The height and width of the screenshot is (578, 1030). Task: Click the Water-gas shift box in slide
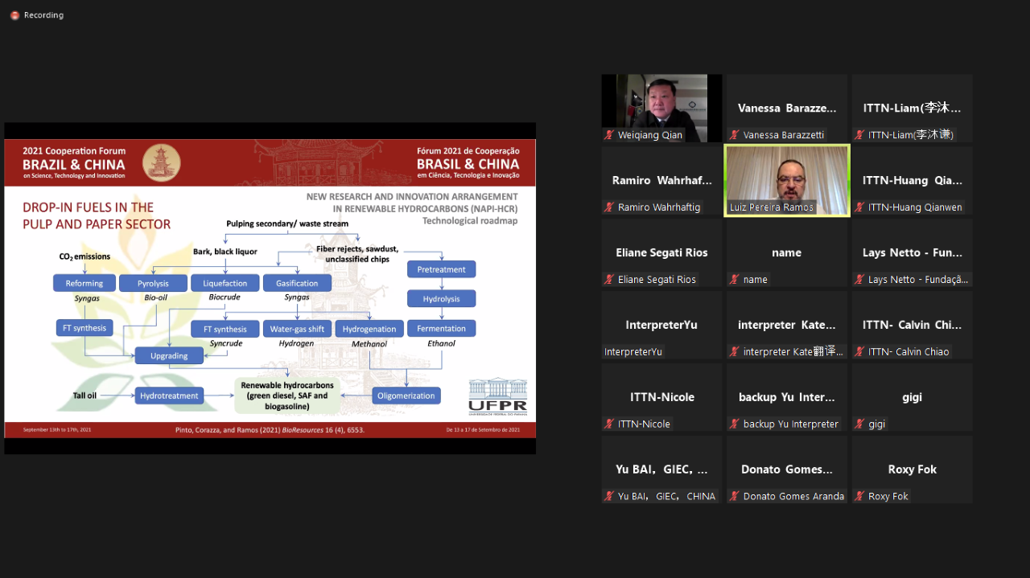point(297,329)
